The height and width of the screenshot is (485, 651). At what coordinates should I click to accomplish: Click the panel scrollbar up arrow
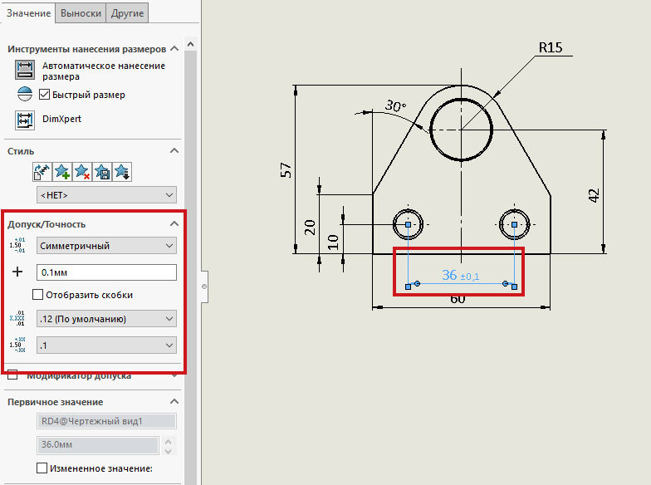(191, 43)
